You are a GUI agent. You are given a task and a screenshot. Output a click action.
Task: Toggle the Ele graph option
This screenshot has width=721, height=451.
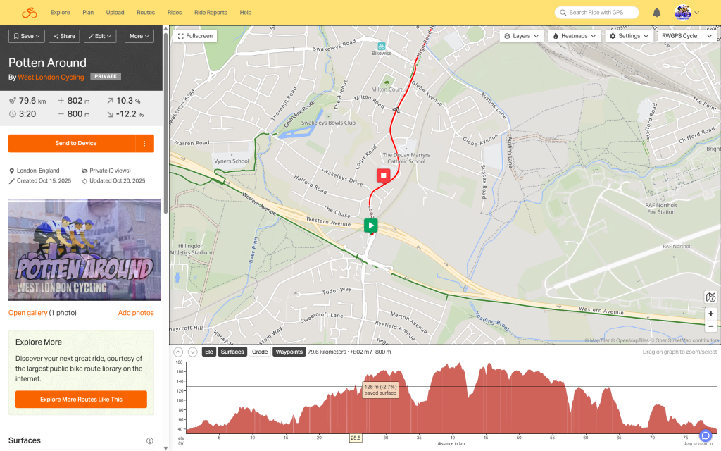(x=208, y=352)
